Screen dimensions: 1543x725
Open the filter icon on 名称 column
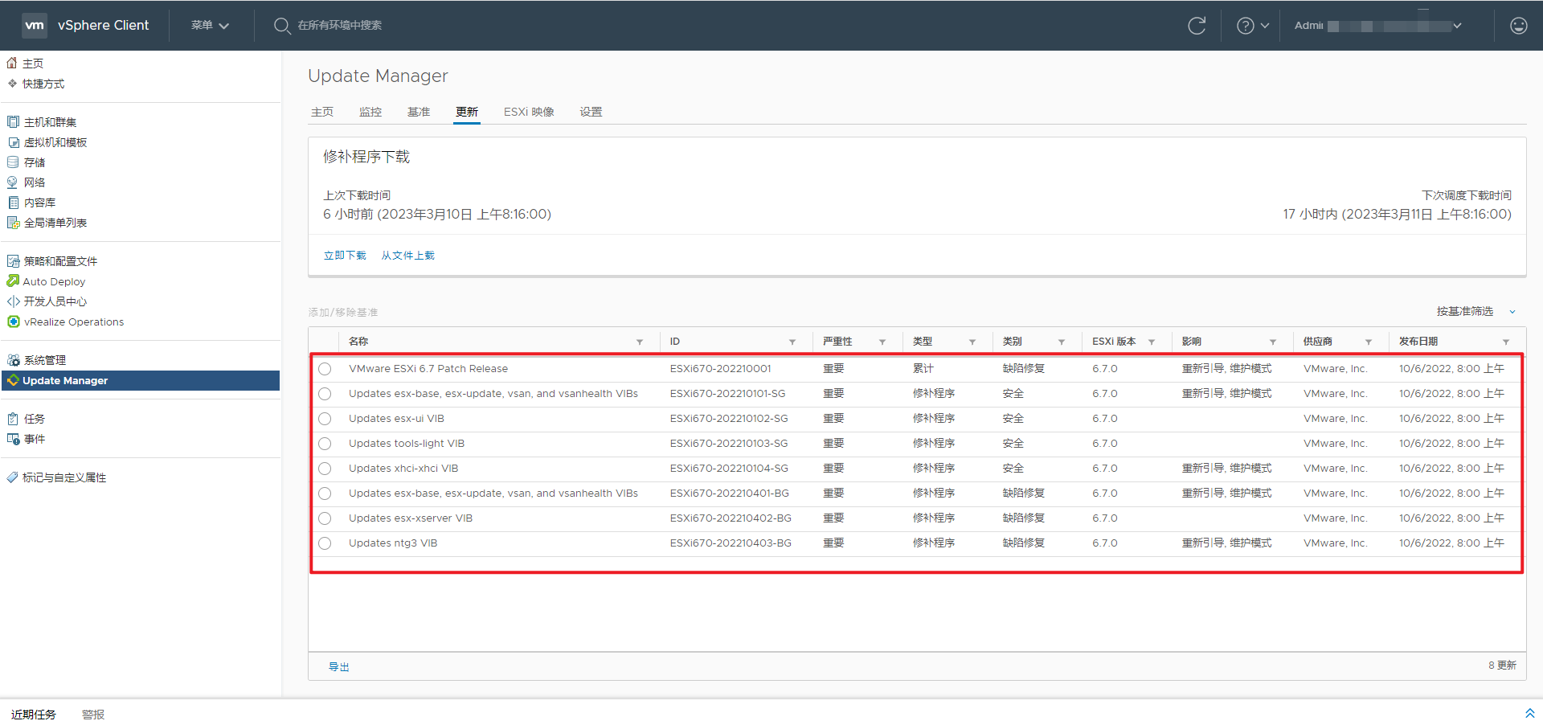tap(640, 342)
